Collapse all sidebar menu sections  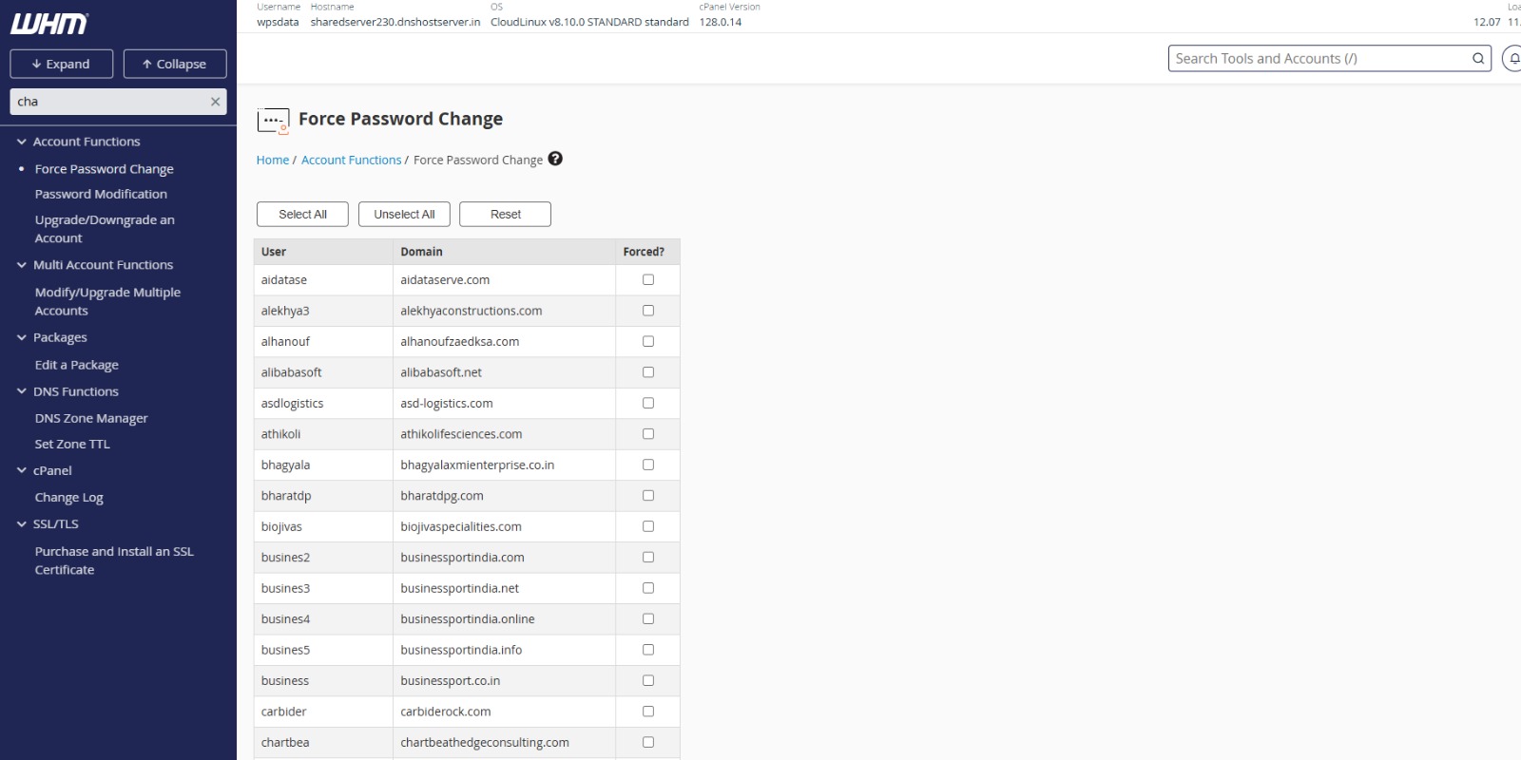click(x=175, y=64)
